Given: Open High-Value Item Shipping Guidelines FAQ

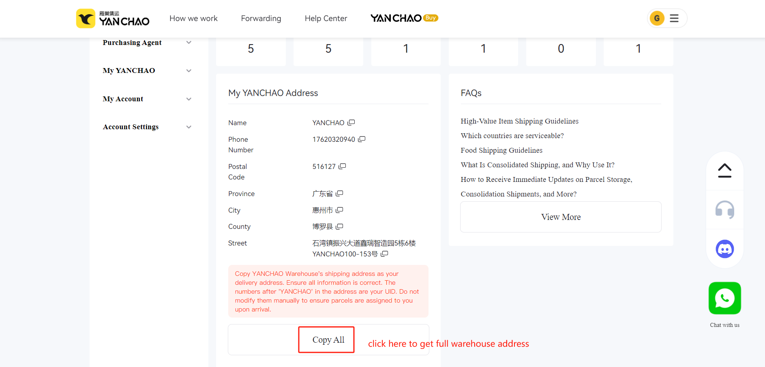Looking at the screenshot, I should click(519, 121).
